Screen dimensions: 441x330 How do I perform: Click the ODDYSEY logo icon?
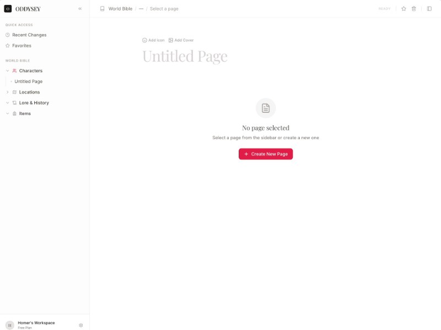coord(8,8)
